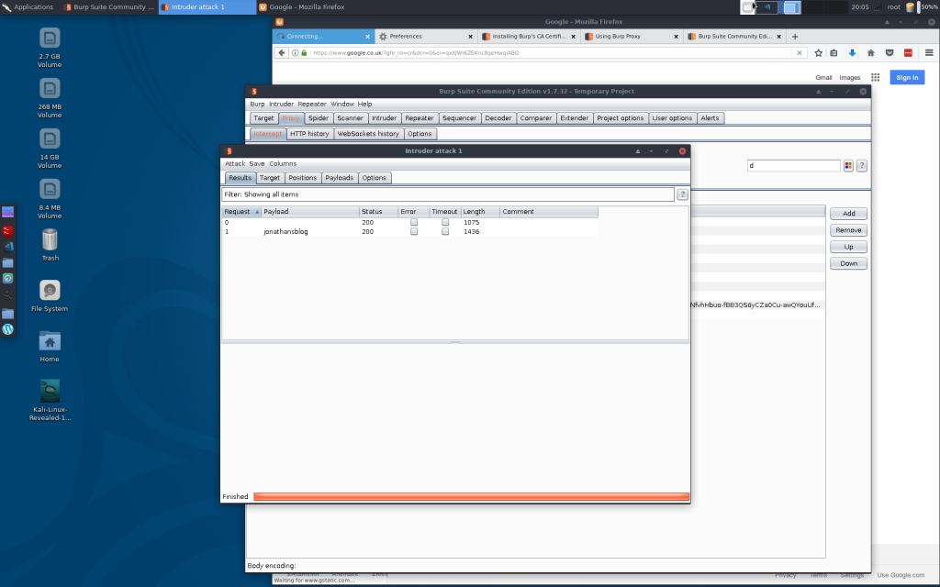
Task: Click the highlight color picker swatch
Action: tap(848, 166)
